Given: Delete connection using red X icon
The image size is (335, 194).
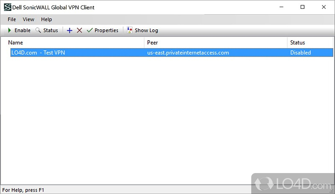Looking at the screenshot, I should tap(80, 30).
